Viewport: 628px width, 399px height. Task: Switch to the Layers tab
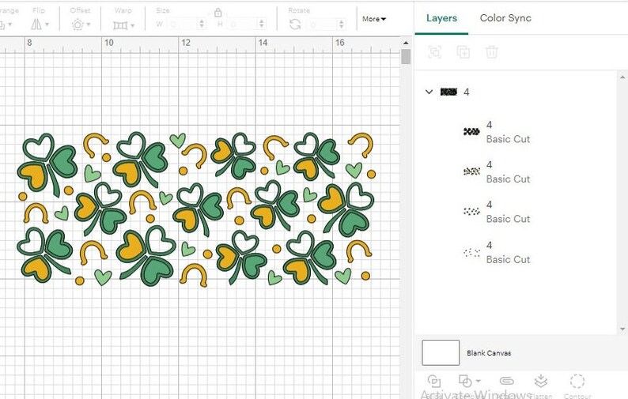click(x=441, y=18)
